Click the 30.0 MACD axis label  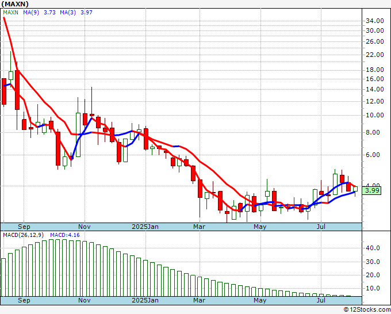coord(373,262)
